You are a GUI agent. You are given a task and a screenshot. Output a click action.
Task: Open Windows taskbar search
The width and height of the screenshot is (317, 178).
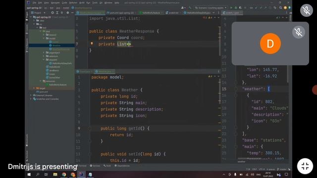tap(38, 175)
